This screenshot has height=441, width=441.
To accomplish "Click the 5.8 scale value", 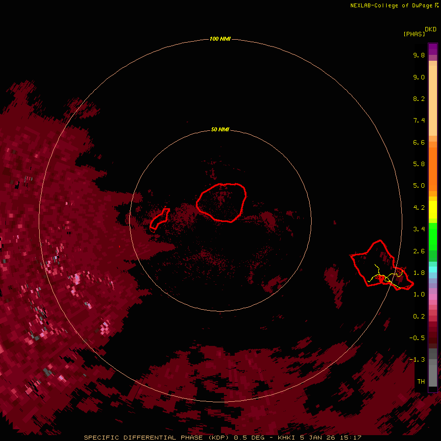I will click(419, 164).
